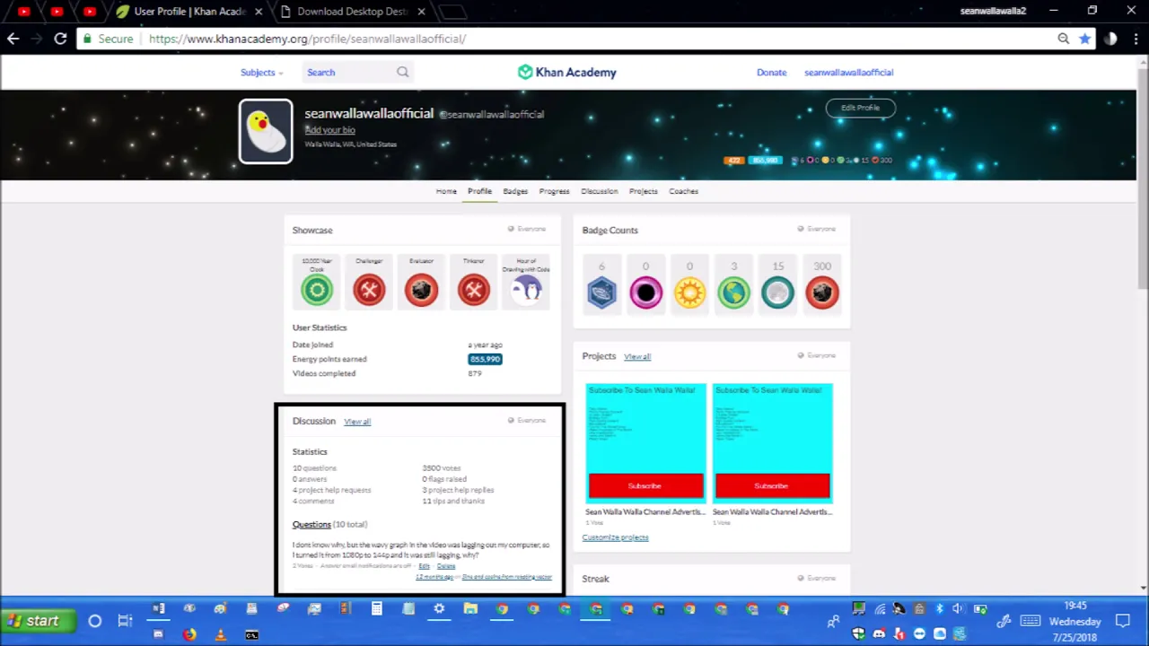Switch to the Discussion tab
The image size is (1149, 646).
(599, 191)
